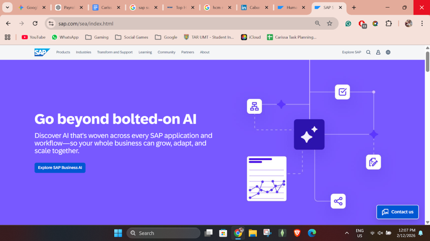Click the browser forward arrow
This screenshot has height=241, width=430.
click(22, 23)
